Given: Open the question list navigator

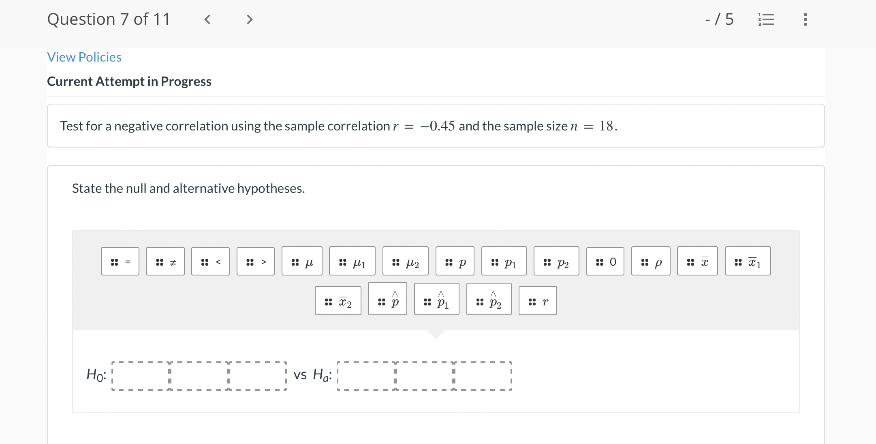Looking at the screenshot, I should 766,19.
